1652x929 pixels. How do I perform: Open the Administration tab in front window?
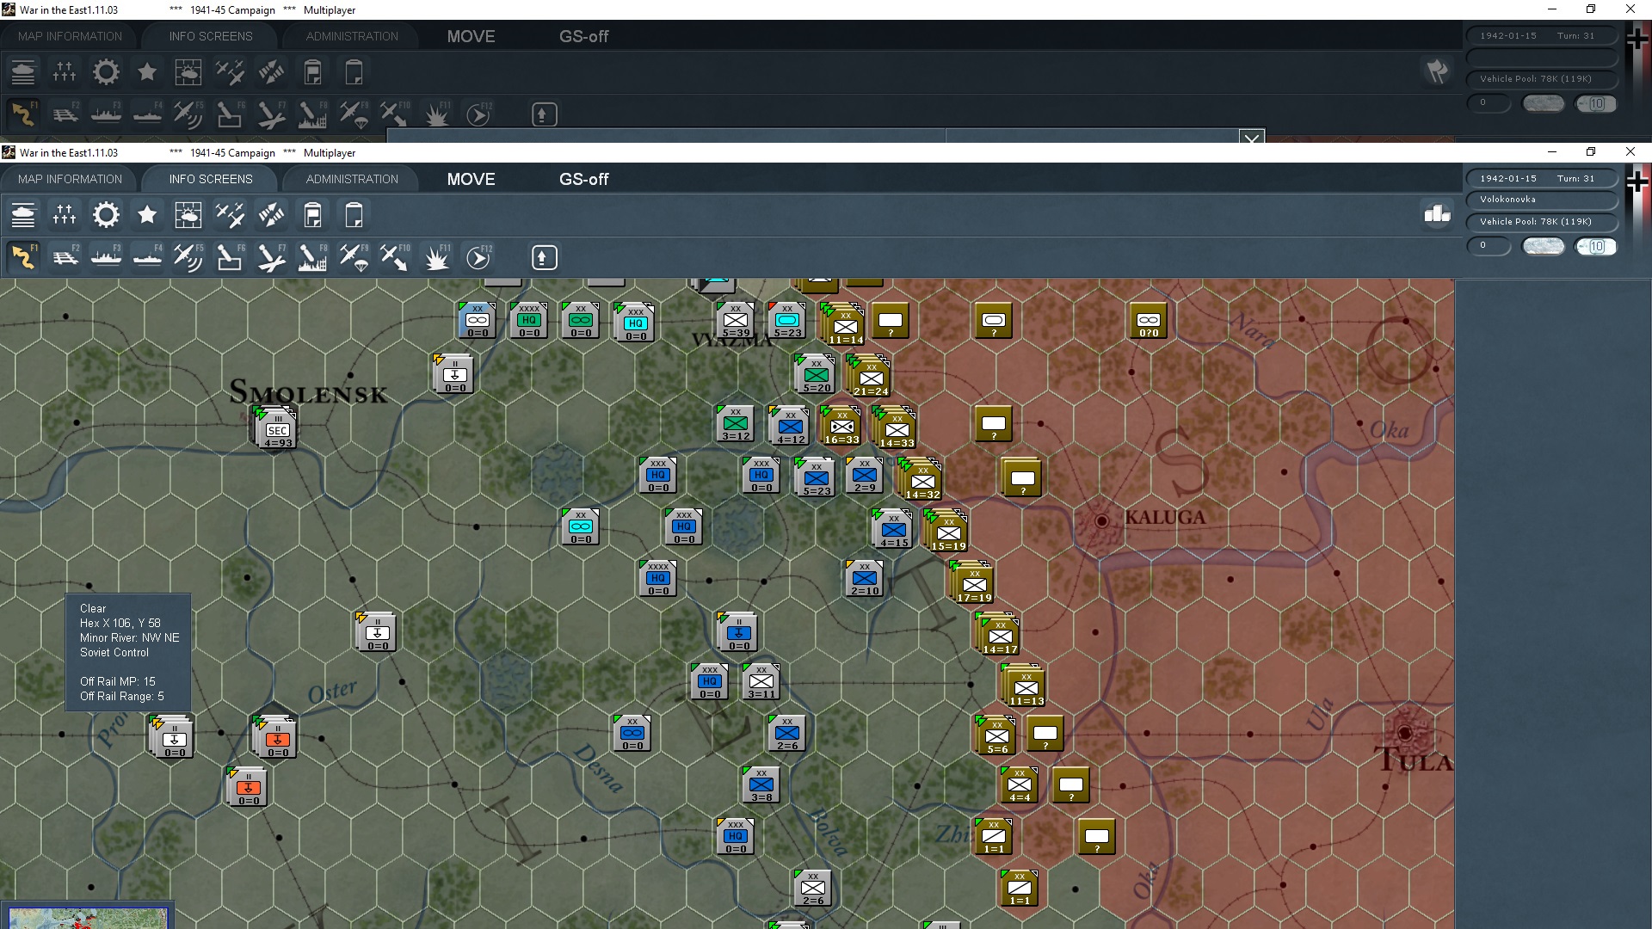[x=352, y=179]
